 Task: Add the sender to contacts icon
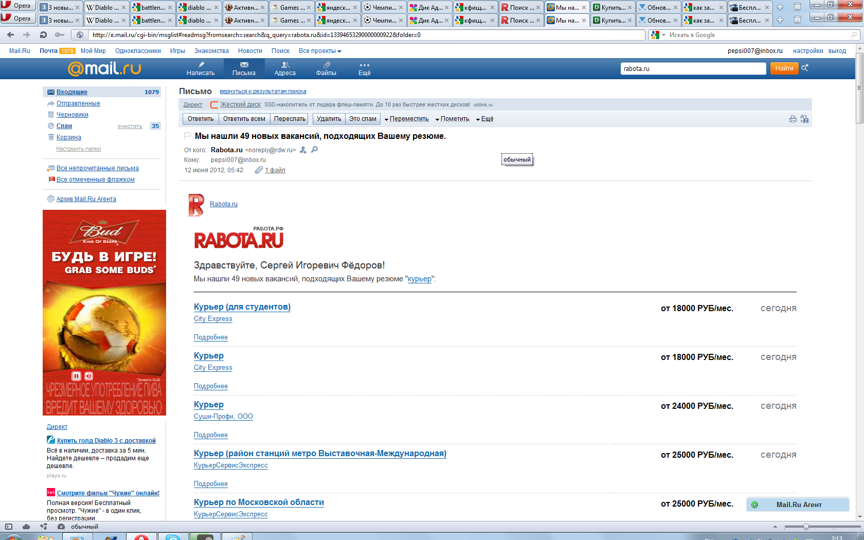303,150
